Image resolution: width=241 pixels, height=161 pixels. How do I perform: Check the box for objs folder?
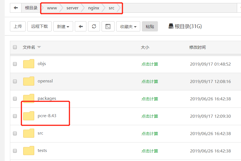click(x=15, y=64)
